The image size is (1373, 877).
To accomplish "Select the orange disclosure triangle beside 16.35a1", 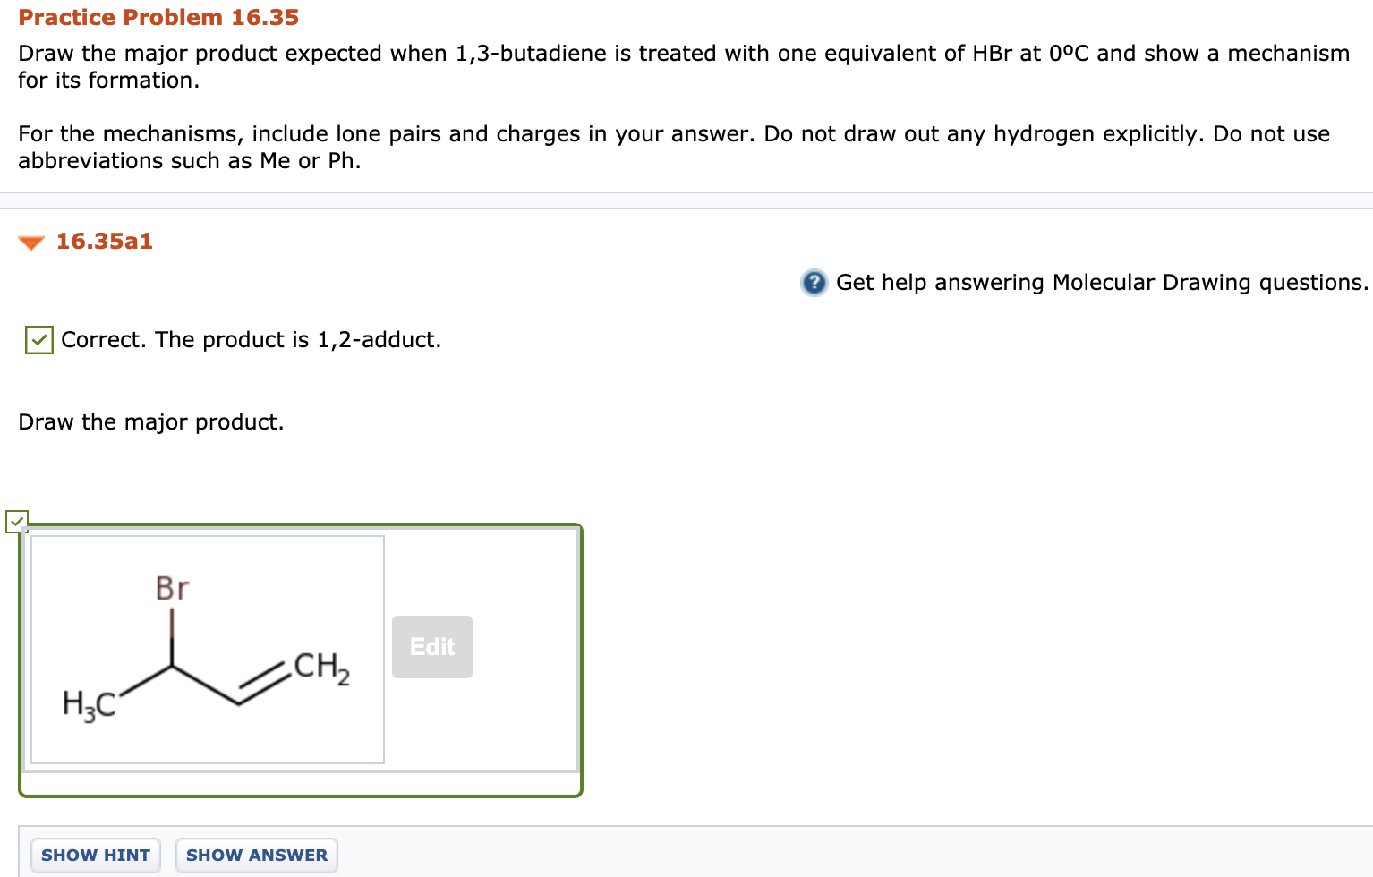I will pos(30,242).
